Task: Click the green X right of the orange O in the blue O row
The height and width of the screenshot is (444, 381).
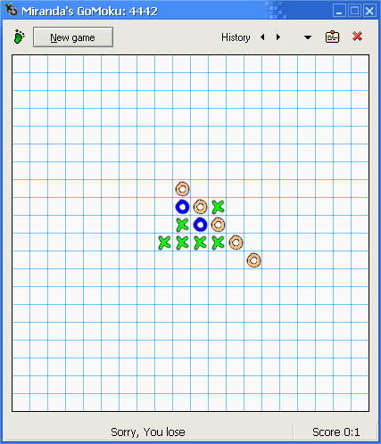Action: coord(218,207)
